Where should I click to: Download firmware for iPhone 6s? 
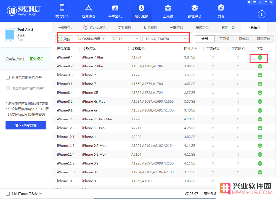[x=260, y=110]
